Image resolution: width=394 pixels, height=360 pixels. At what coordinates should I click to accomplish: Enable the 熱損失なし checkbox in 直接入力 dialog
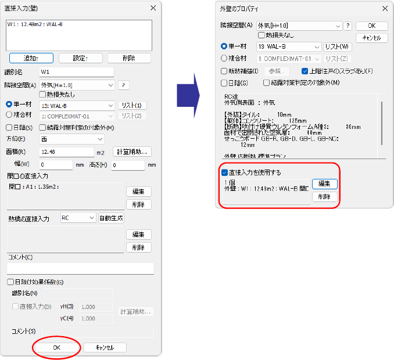(x=42, y=95)
